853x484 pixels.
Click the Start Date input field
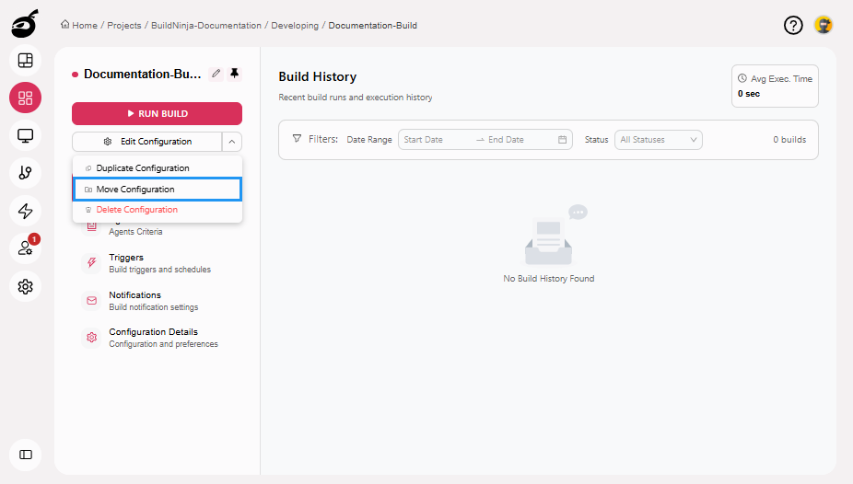(x=437, y=140)
